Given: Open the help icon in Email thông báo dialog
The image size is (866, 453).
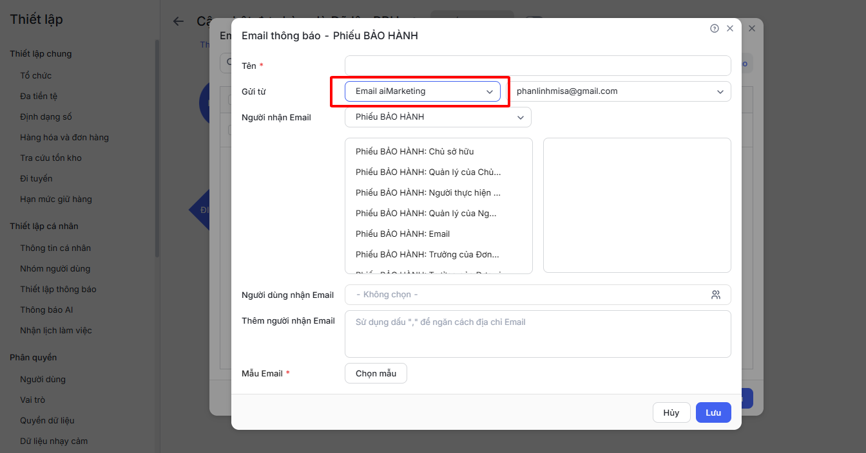Looking at the screenshot, I should click(715, 28).
